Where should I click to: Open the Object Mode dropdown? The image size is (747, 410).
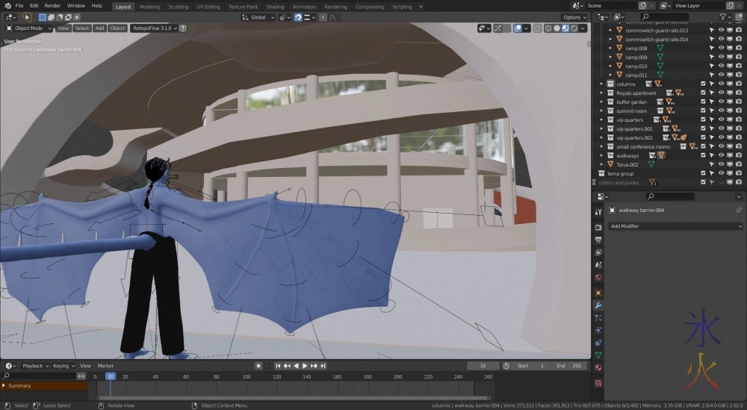pos(28,28)
